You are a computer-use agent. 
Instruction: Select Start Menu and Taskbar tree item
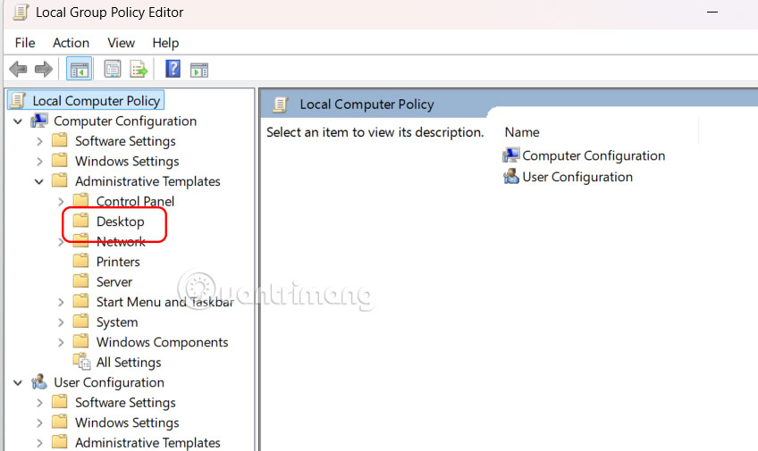coord(164,302)
